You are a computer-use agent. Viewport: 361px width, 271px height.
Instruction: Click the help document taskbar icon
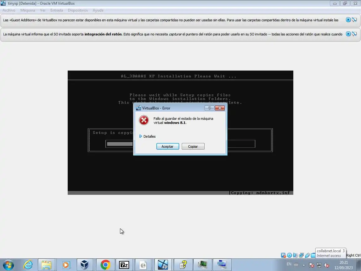(183, 264)
